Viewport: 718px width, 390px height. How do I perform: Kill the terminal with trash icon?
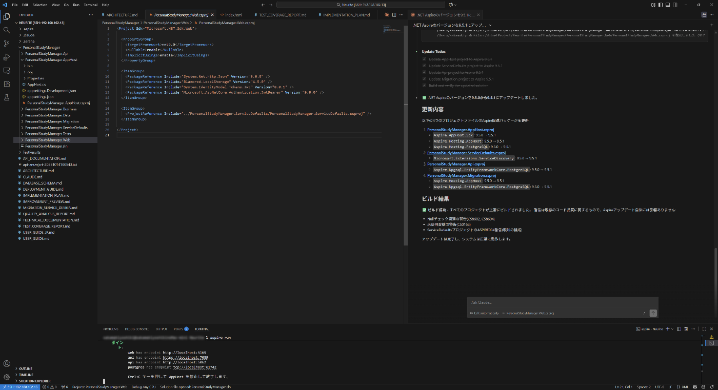pyautogui.click(x=686, y=329)
